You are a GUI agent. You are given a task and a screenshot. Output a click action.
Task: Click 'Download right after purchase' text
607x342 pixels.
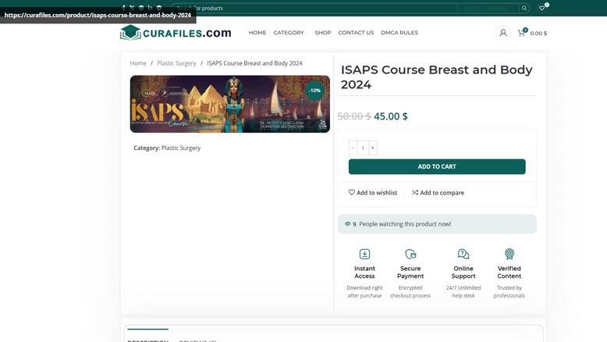(364, 292)
